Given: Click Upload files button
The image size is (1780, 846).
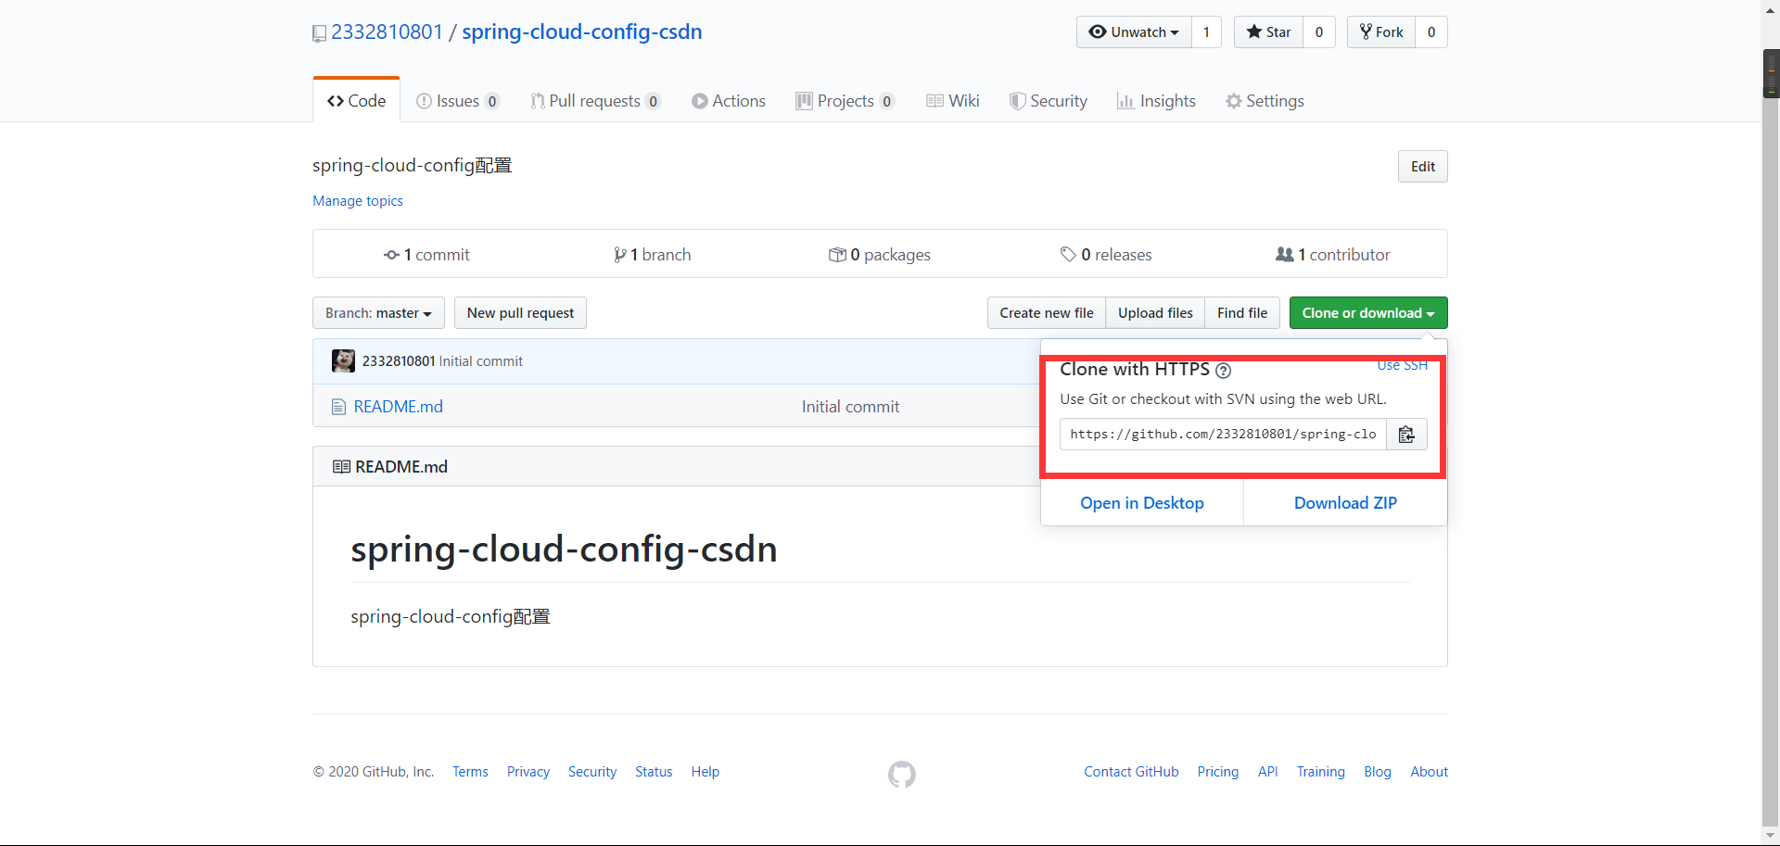Looking at the screenshot, I should click(1155, 313).
